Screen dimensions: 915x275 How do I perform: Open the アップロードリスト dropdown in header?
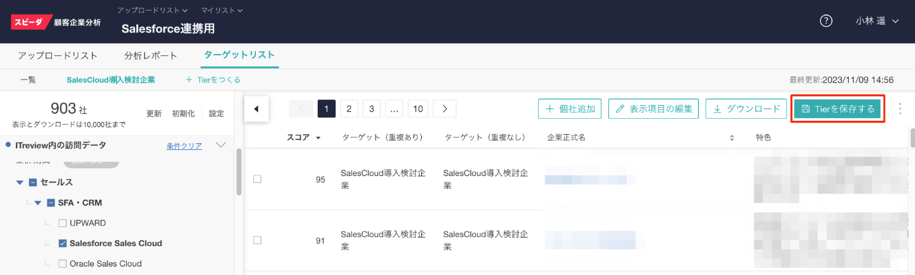[152, 10]
